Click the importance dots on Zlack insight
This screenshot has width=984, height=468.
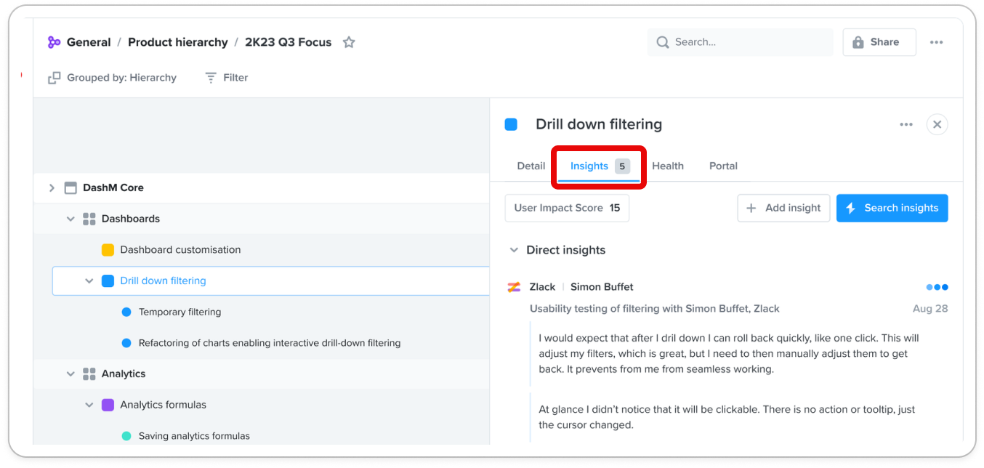(937, 287)
